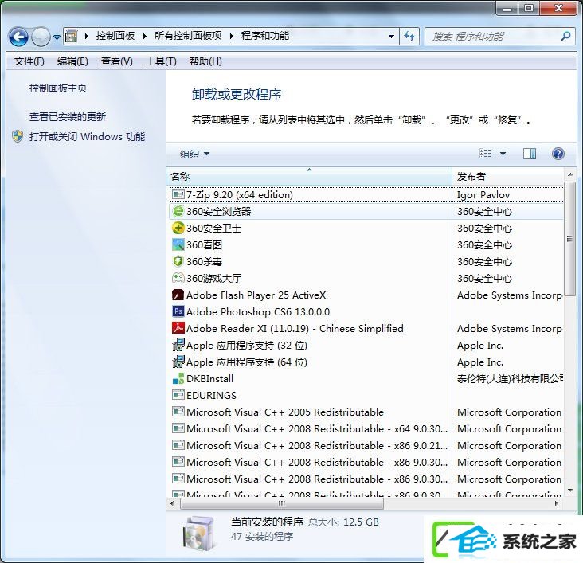Click the vertical scrollbar thumb
Screen dimensions: 583x563
[569, 238]
